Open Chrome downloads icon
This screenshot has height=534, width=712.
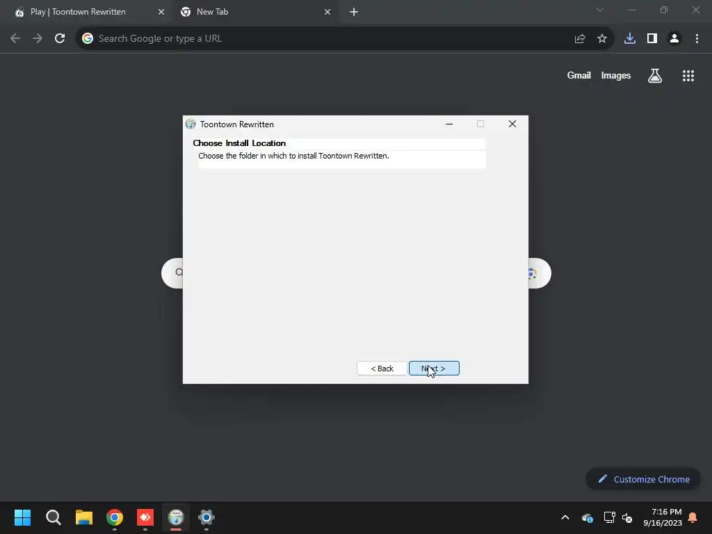[630, 39]
